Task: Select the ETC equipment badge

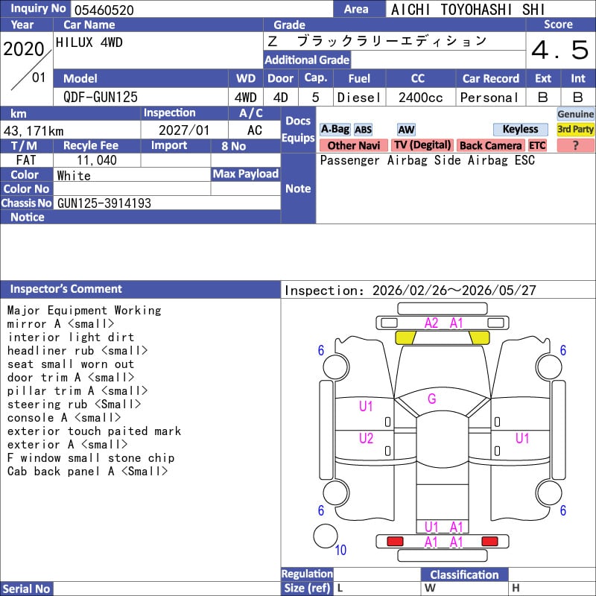Action: (537, 145)
